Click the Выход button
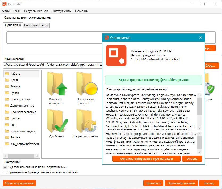 (209, 183)
